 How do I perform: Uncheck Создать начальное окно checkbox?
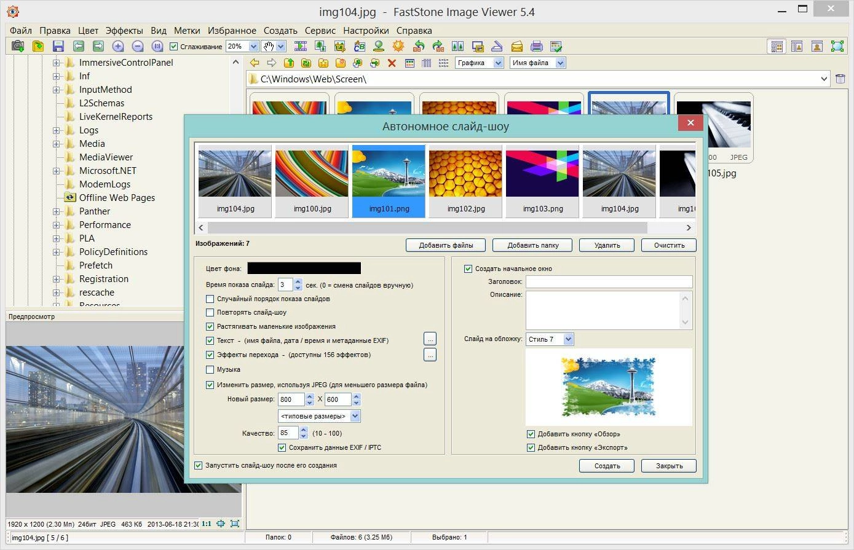(469, 269)
